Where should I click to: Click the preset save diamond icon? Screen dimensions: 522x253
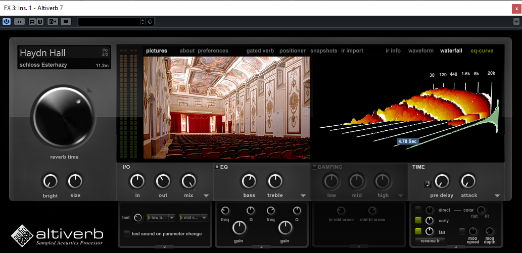[150, 22]
